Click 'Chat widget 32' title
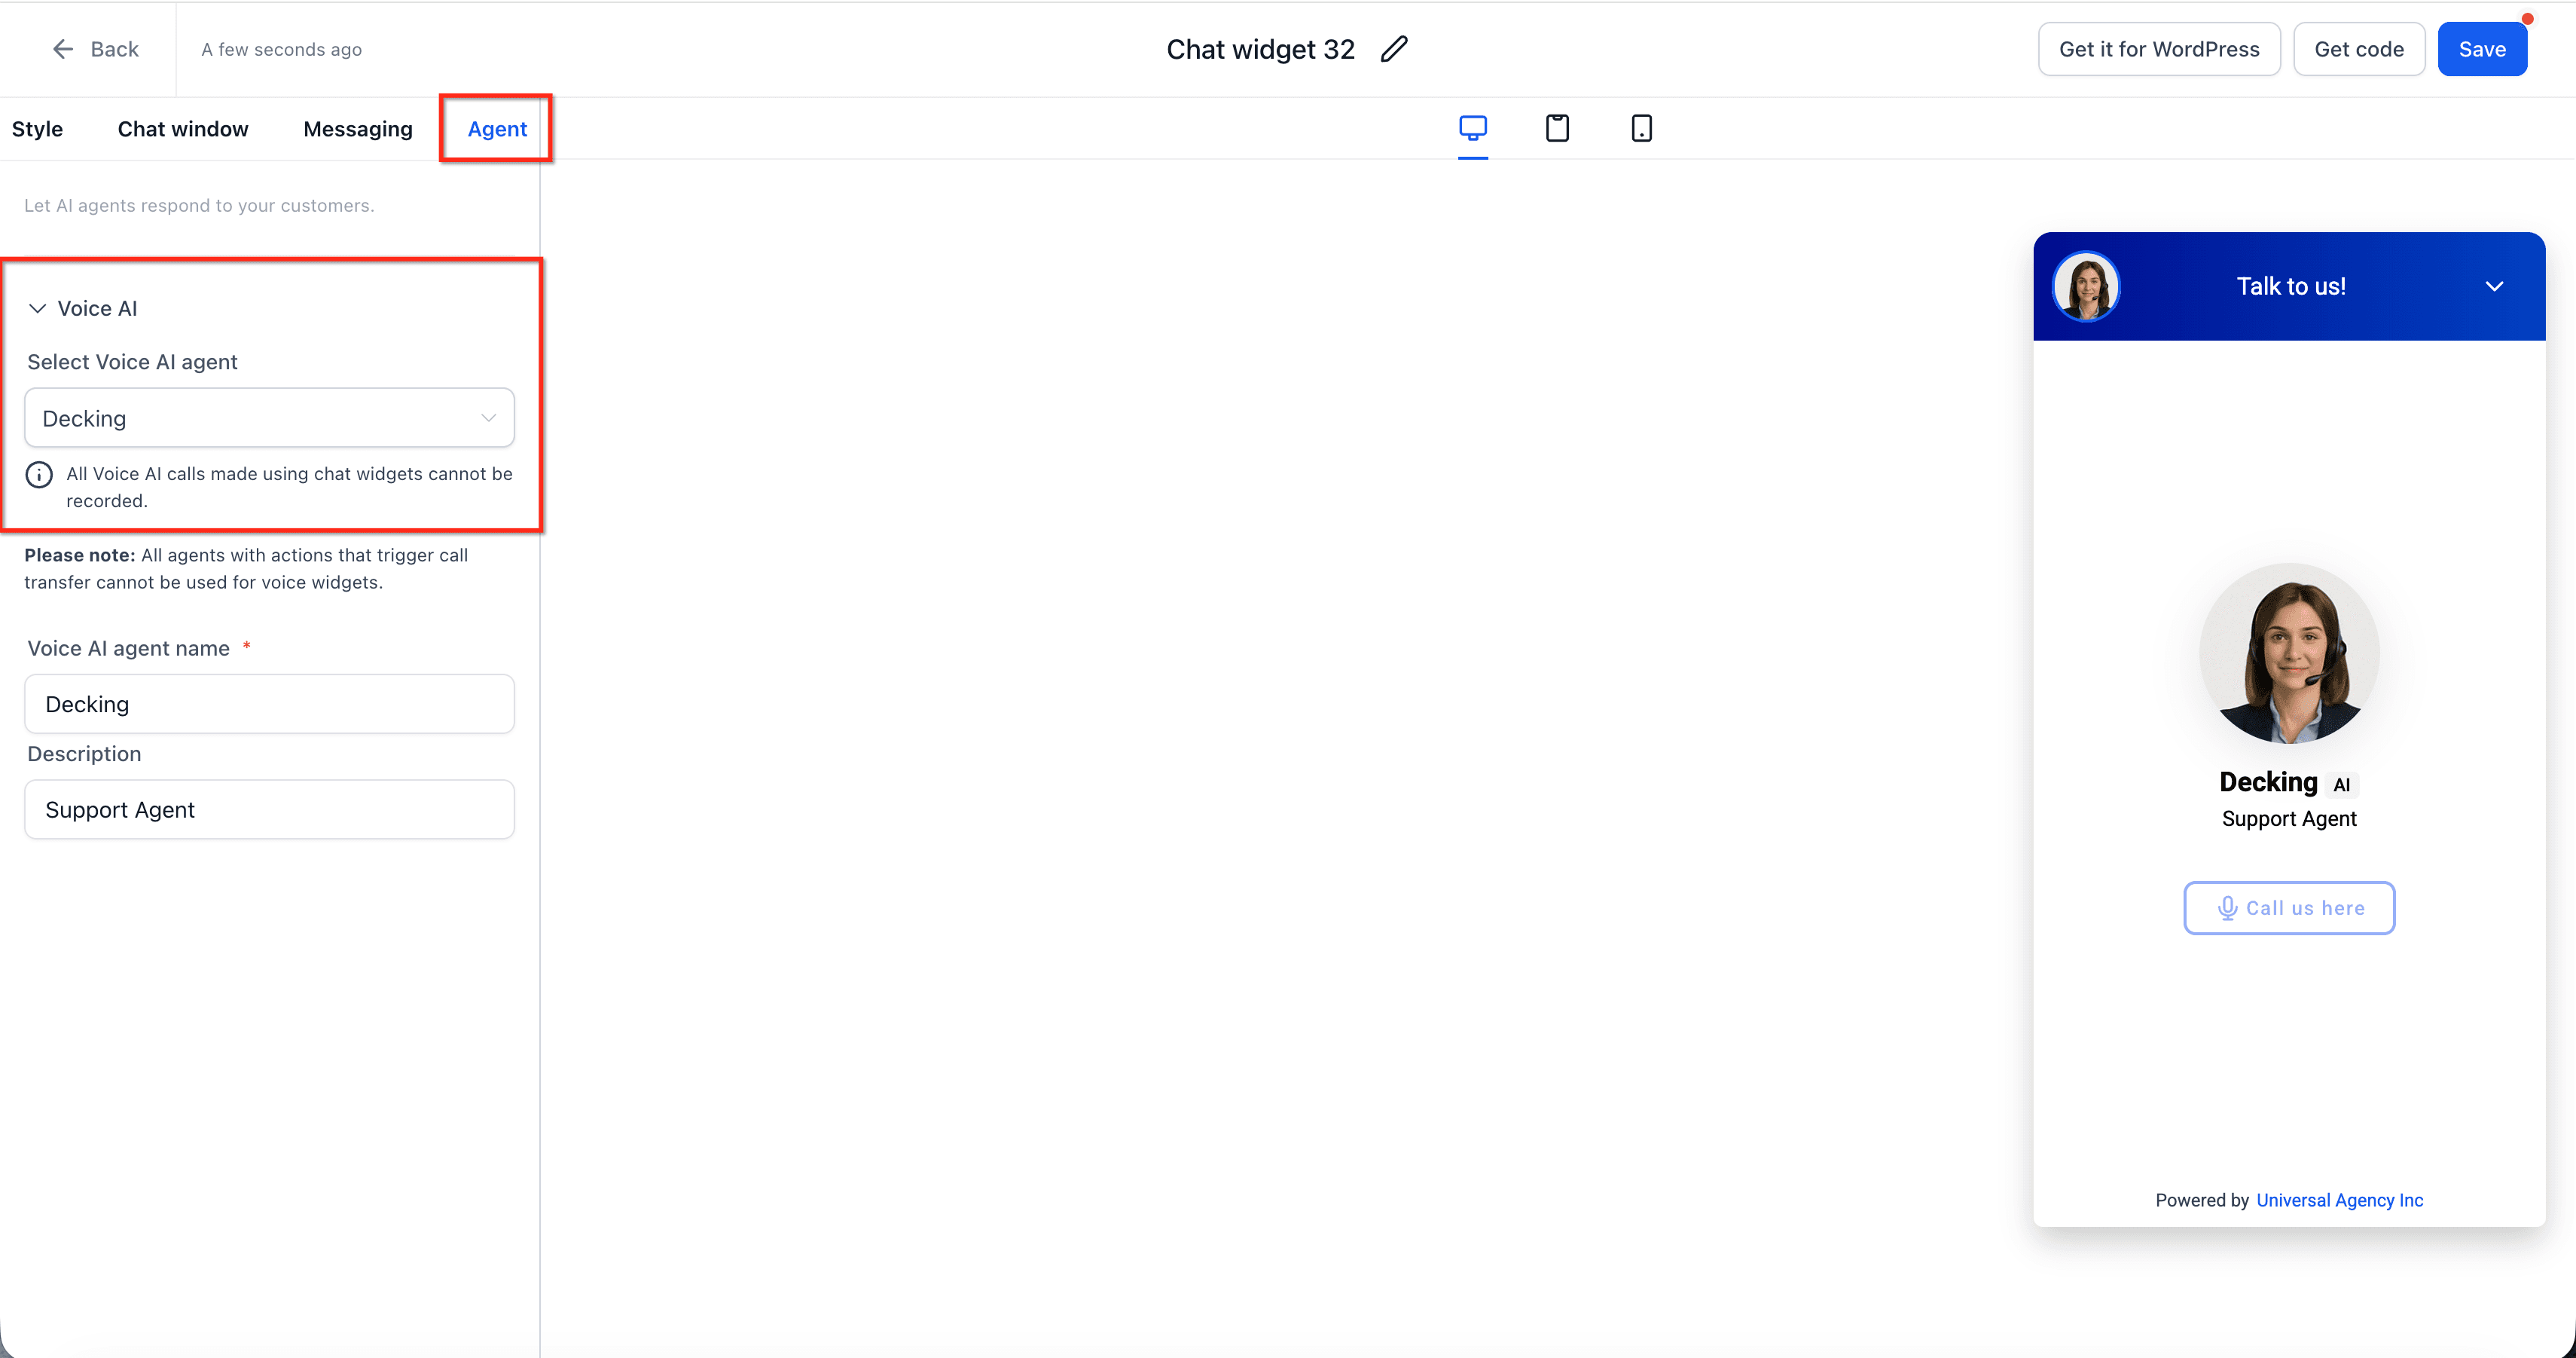 [1260, 49]
